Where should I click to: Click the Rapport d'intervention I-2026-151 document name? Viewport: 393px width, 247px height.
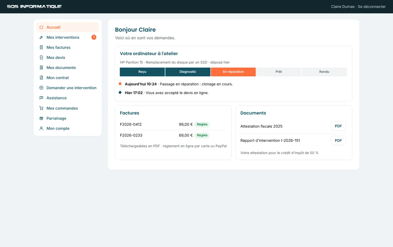click(x=270, y=140)
